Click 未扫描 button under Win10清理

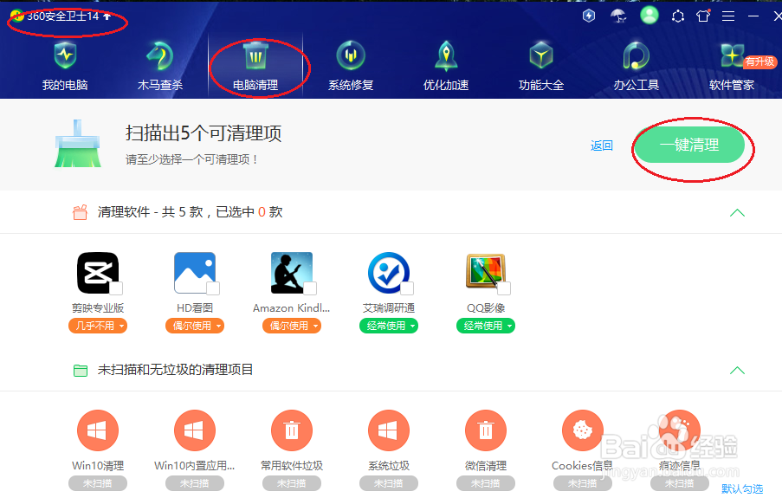coord(98,483)
